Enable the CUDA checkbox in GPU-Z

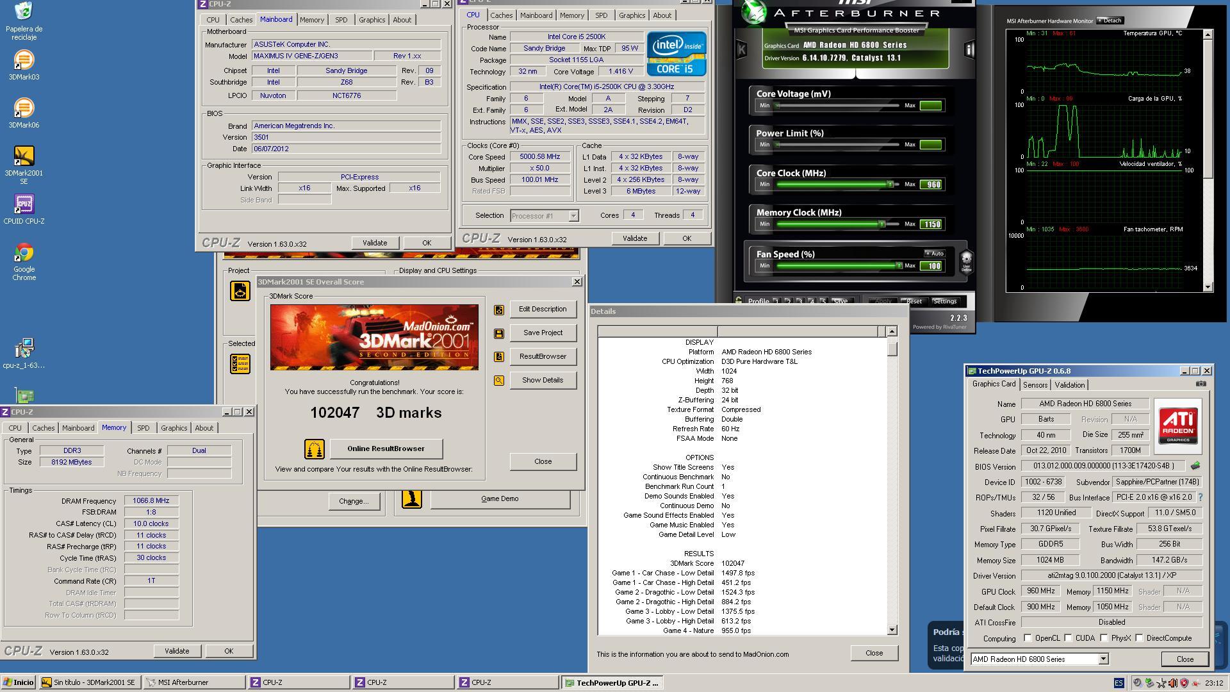tap(1069, 638)
